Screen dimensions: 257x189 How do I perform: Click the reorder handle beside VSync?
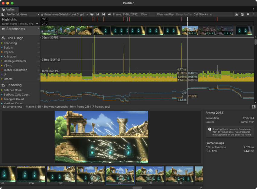(38, 65)
